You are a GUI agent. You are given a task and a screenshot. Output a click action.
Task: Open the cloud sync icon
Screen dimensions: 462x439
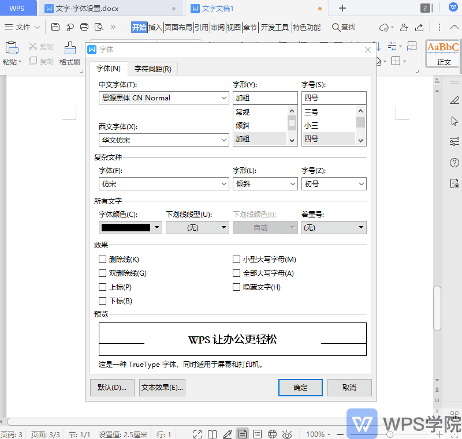tap(385, 27)
